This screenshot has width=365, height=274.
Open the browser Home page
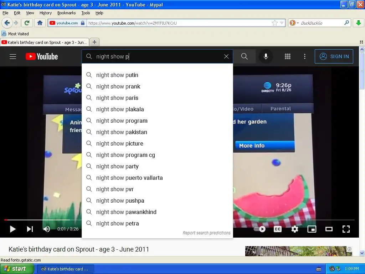(40, 23)
